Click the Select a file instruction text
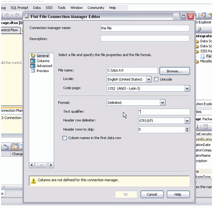Viewport: 213px width, 209px height. tap(105, 55)
